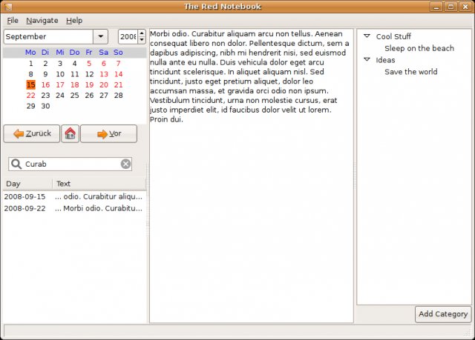475x340 pixels.
Task: Select day 25 in the calendar
Action: pyautogui.click(x=74, y=96)
